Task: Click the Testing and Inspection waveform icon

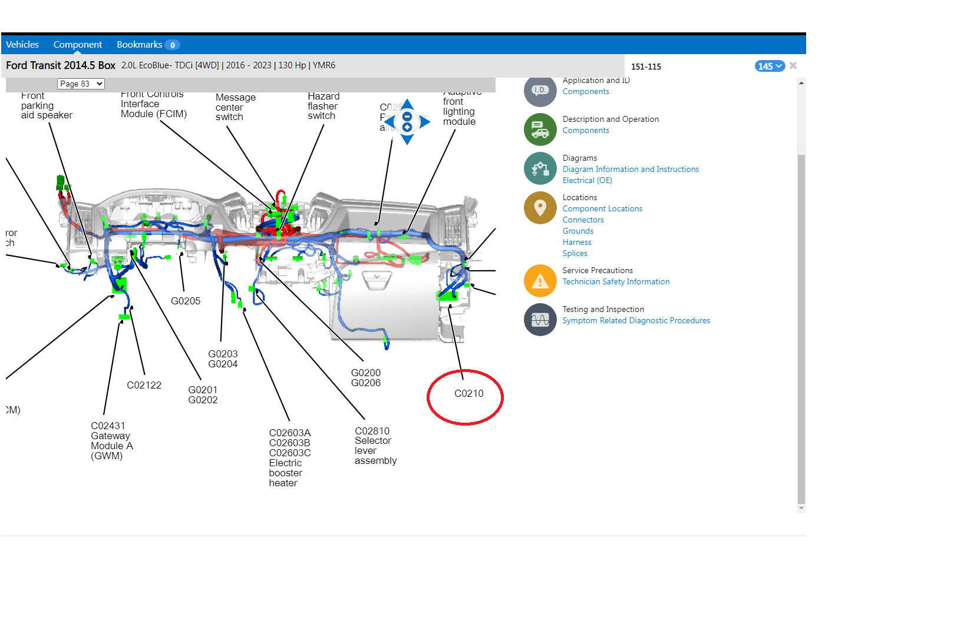Action: tap(540, 320)
